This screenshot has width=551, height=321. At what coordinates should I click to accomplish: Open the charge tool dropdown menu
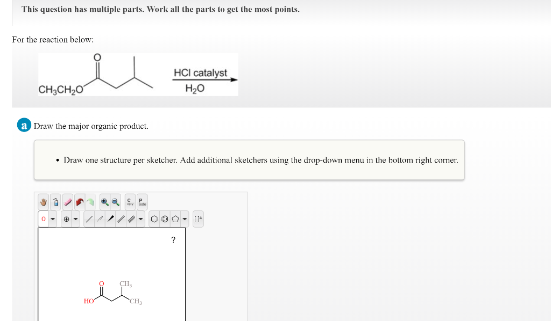point(75,218)
